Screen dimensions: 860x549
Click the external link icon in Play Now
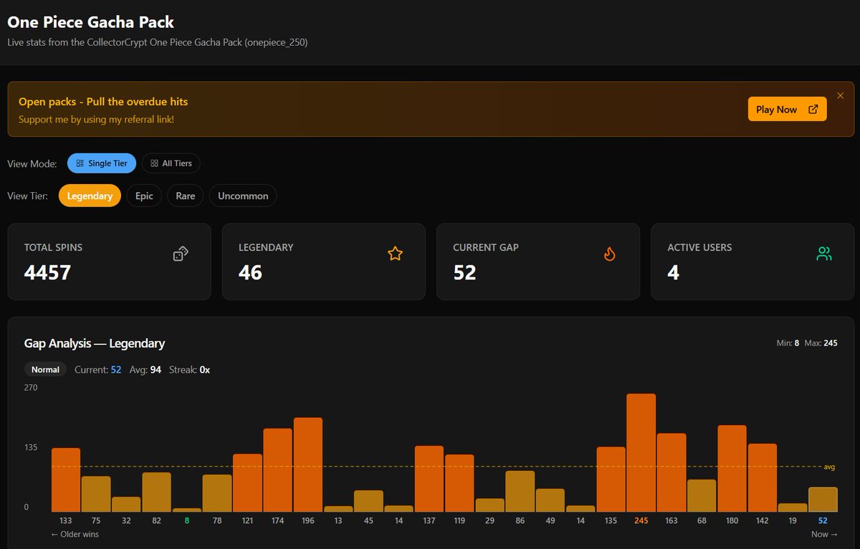click(813, 110)
